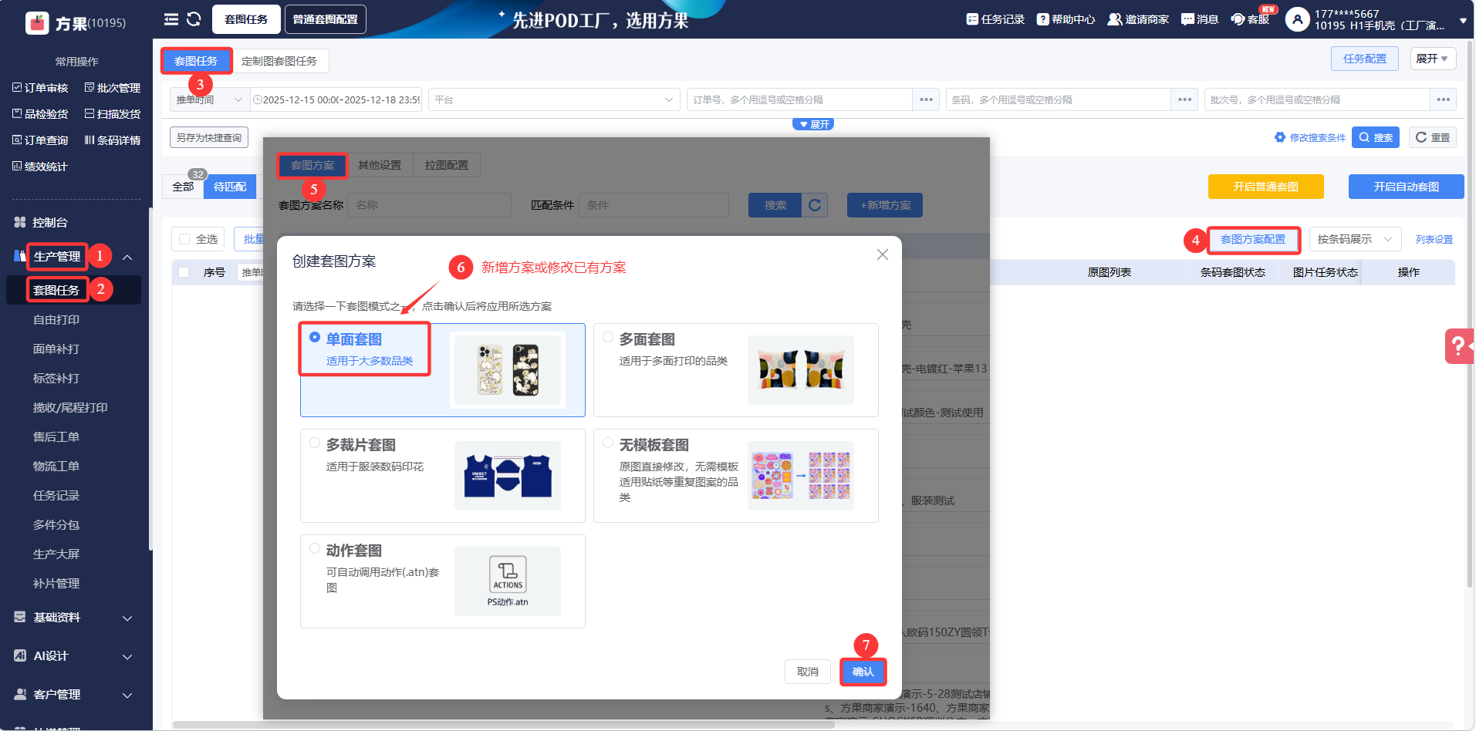This screenshot has height=731, width=1476.
Task: Select the 待匹配 status tab
Action: (230, 187)
